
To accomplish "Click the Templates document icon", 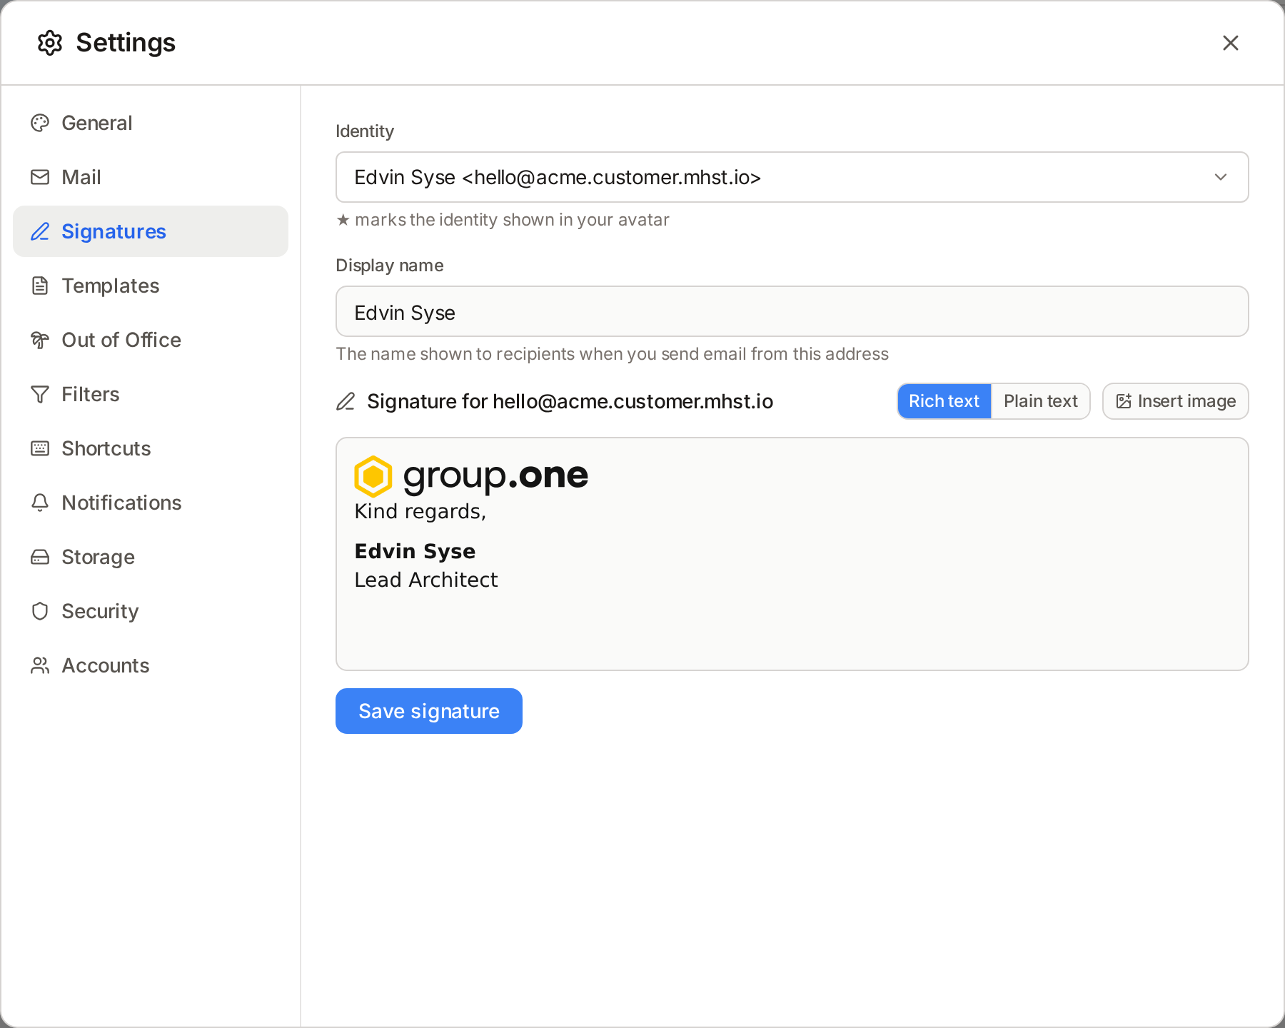I will click(x=40, y=286).
